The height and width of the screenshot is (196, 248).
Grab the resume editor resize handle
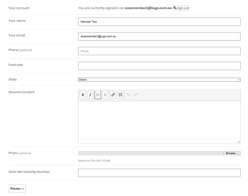(239, 142)
